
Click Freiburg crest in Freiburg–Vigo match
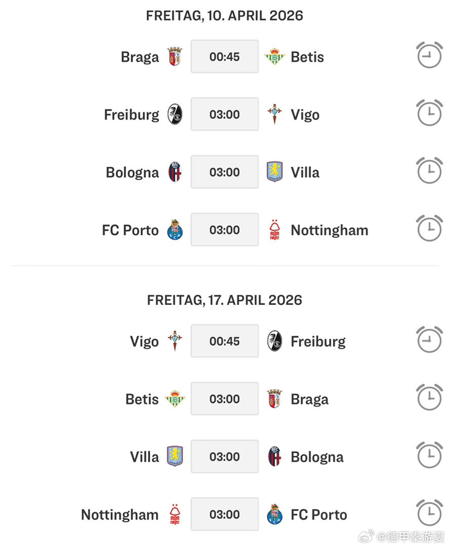tap(174, 114)
